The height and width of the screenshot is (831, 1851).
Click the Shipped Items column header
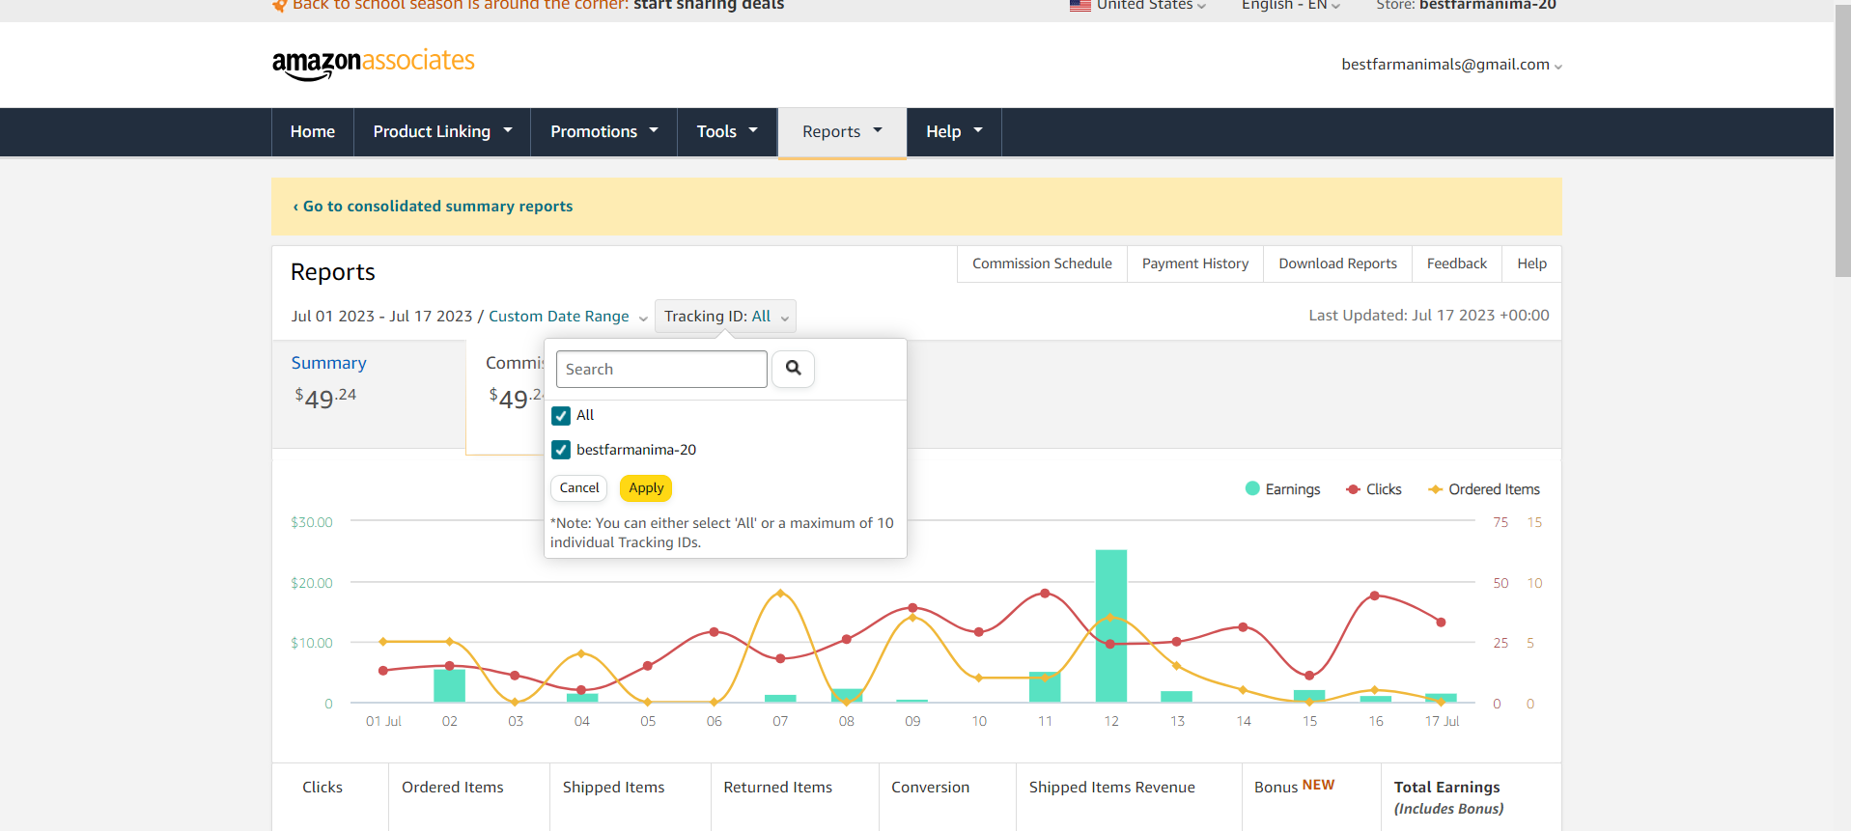pos(614,788)
